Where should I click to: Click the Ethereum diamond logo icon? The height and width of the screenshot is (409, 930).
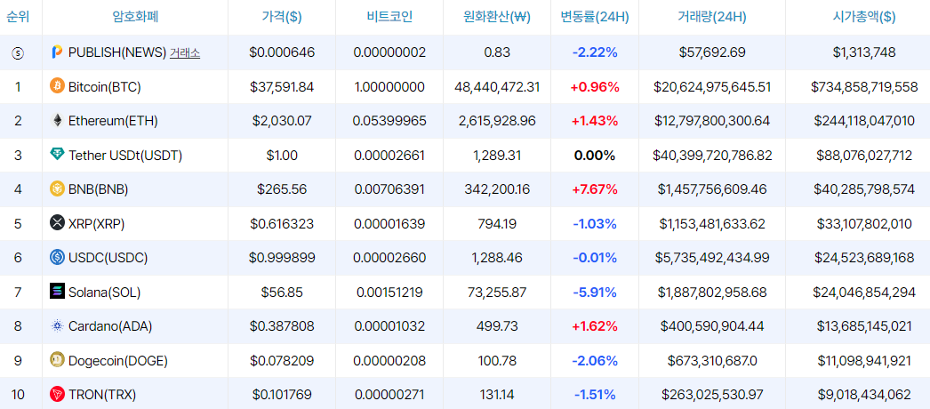57,121
